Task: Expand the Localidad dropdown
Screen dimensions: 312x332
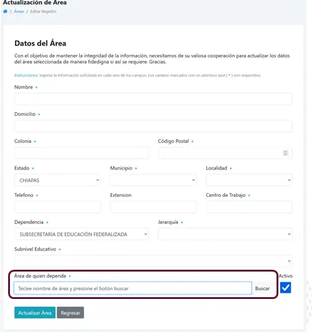Action: point(249,180)
